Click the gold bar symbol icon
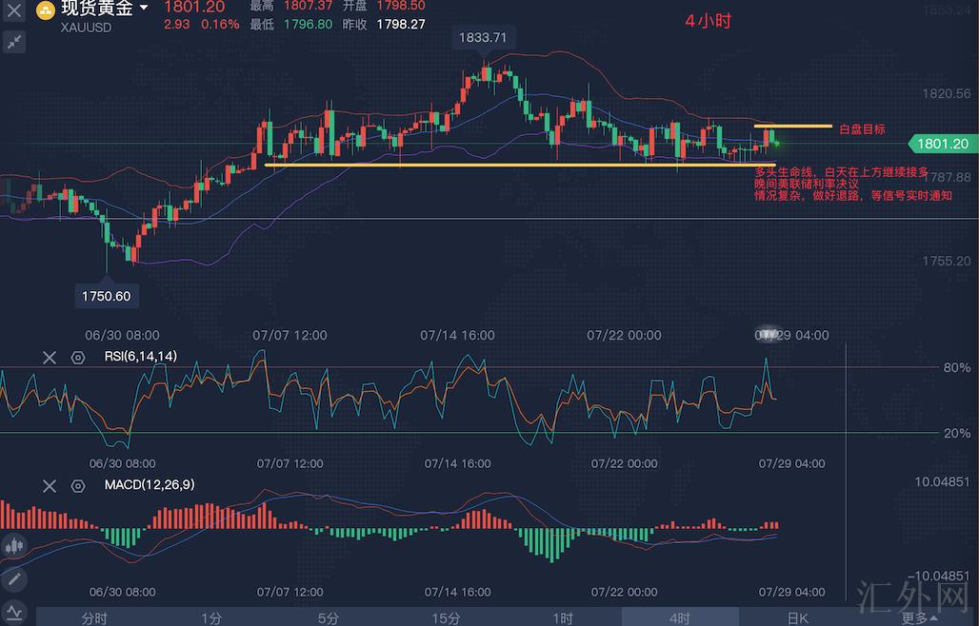The height and width of the screenshot is (626, 979). (x=45, y=11)
